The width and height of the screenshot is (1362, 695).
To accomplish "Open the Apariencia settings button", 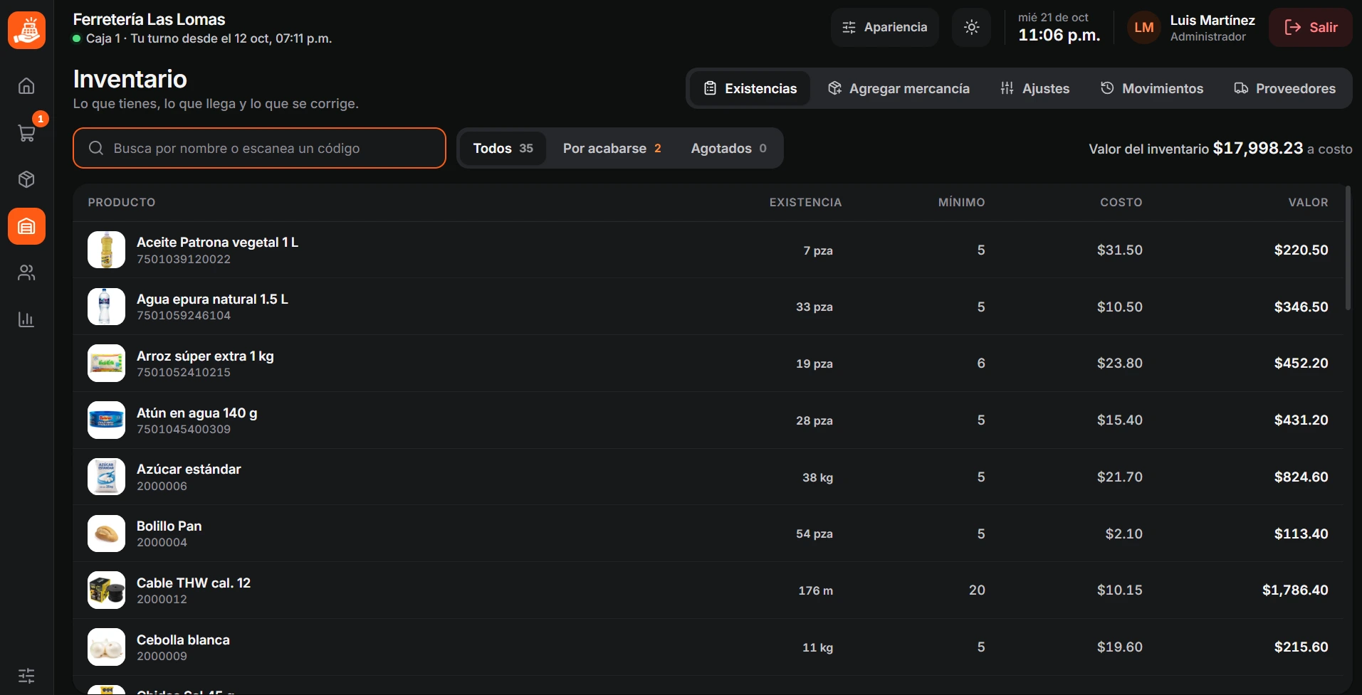I will point(884,27).
